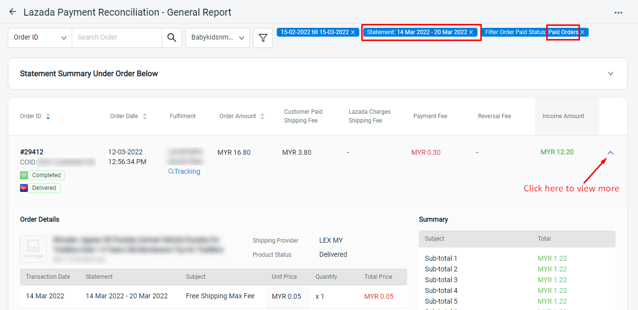Sort the table by Order Amount
638x310 pixels.
click(x=262, y=116)
